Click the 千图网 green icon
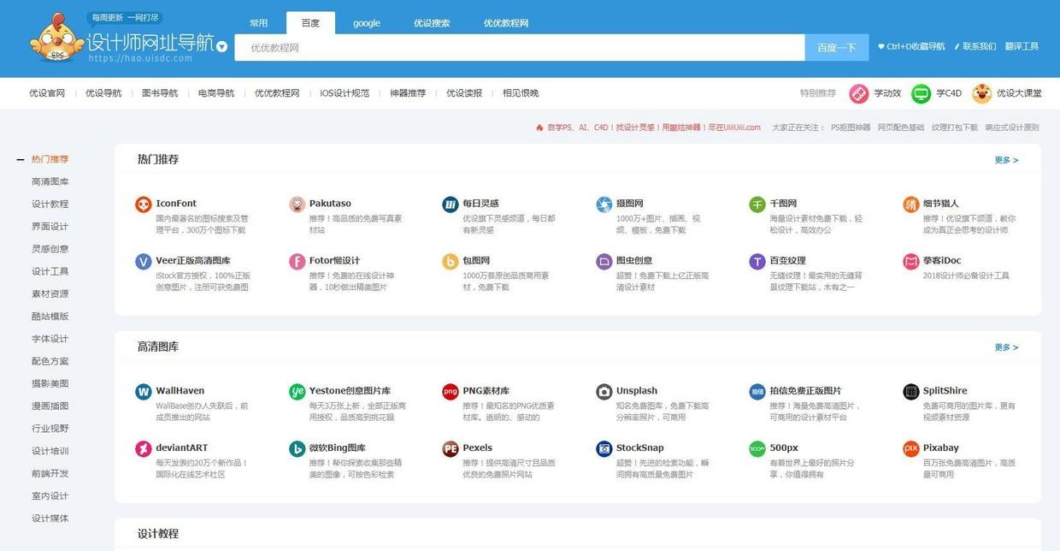Viewport: 1060px width, 551px height. click(x=757, y=204)
